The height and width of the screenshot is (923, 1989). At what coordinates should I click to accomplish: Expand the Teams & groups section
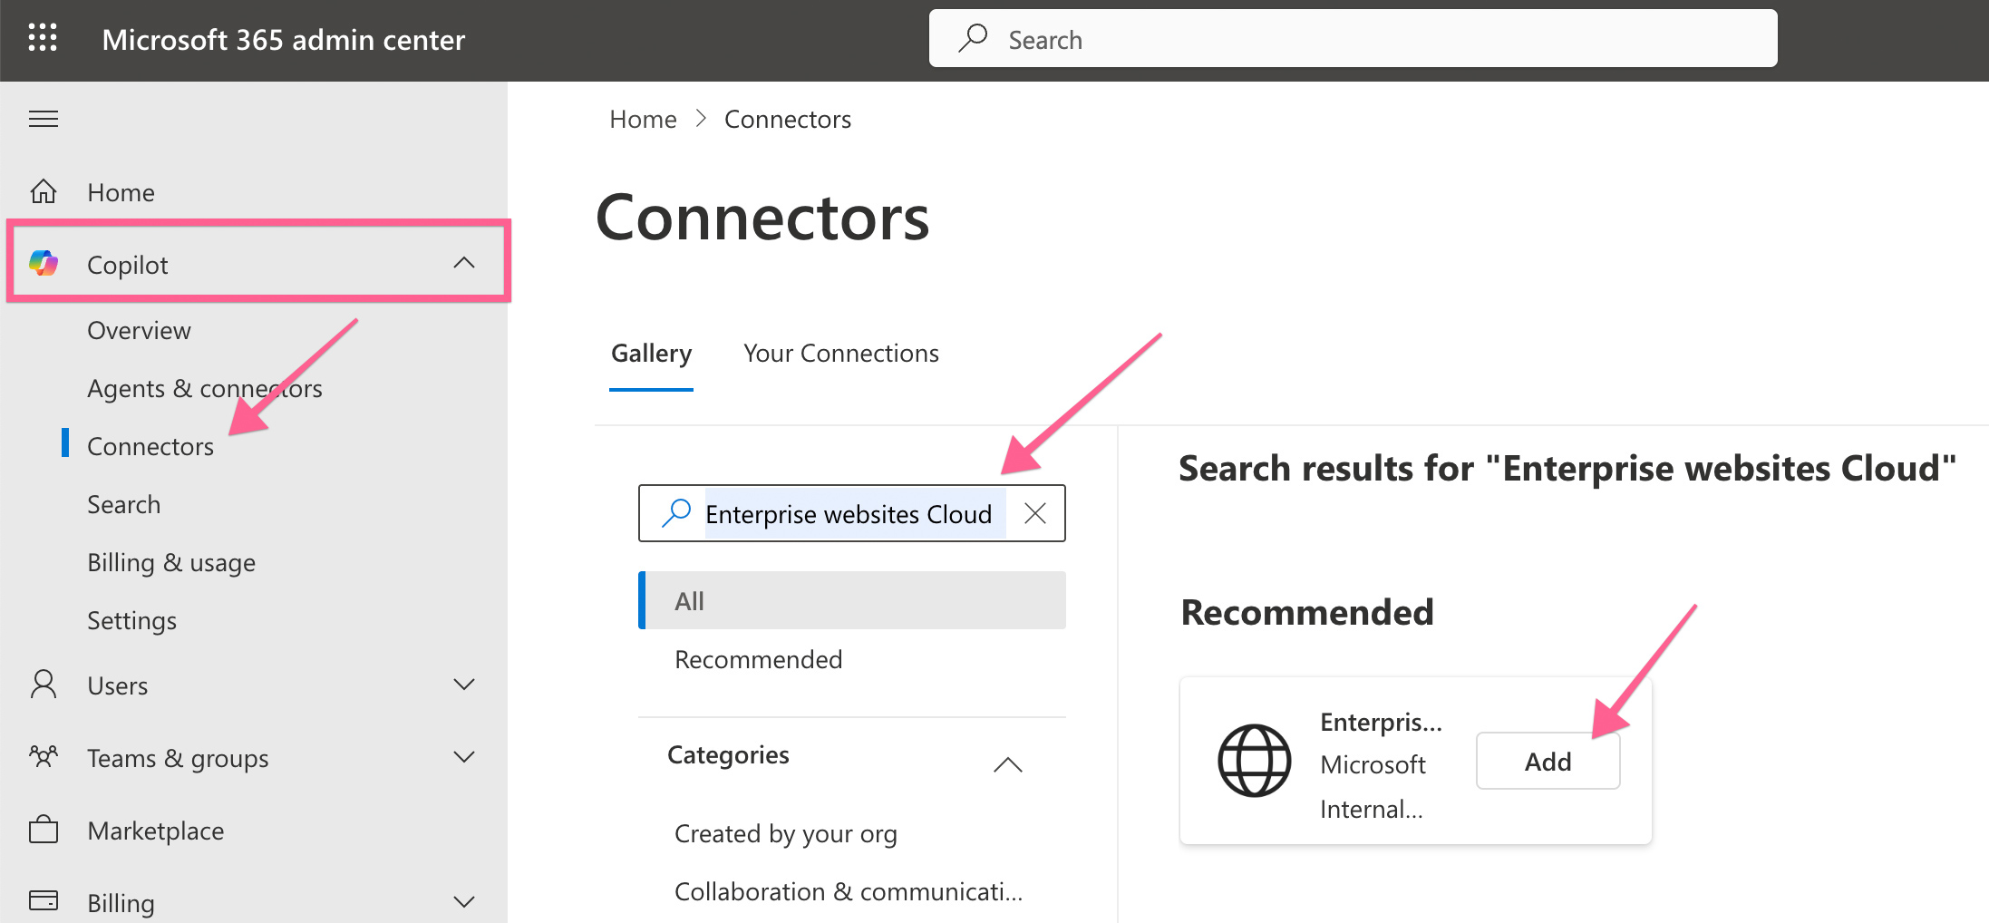click(464, 757)
